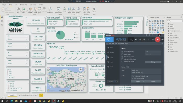183x103 pixels.
Task: Click Metin kutusu ribbon icon
Action: [73, 10]
